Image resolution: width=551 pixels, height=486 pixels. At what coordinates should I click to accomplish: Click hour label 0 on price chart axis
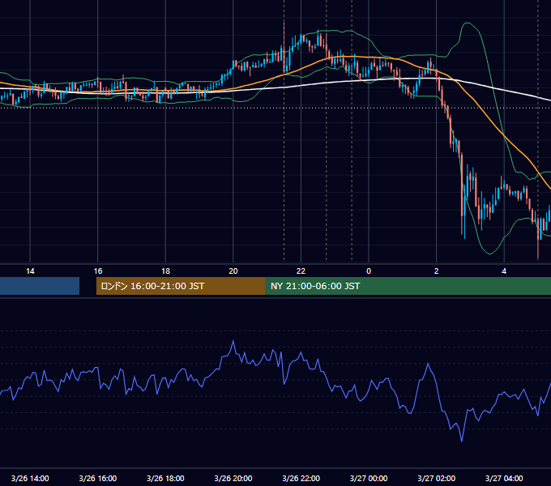click(369, 271)
